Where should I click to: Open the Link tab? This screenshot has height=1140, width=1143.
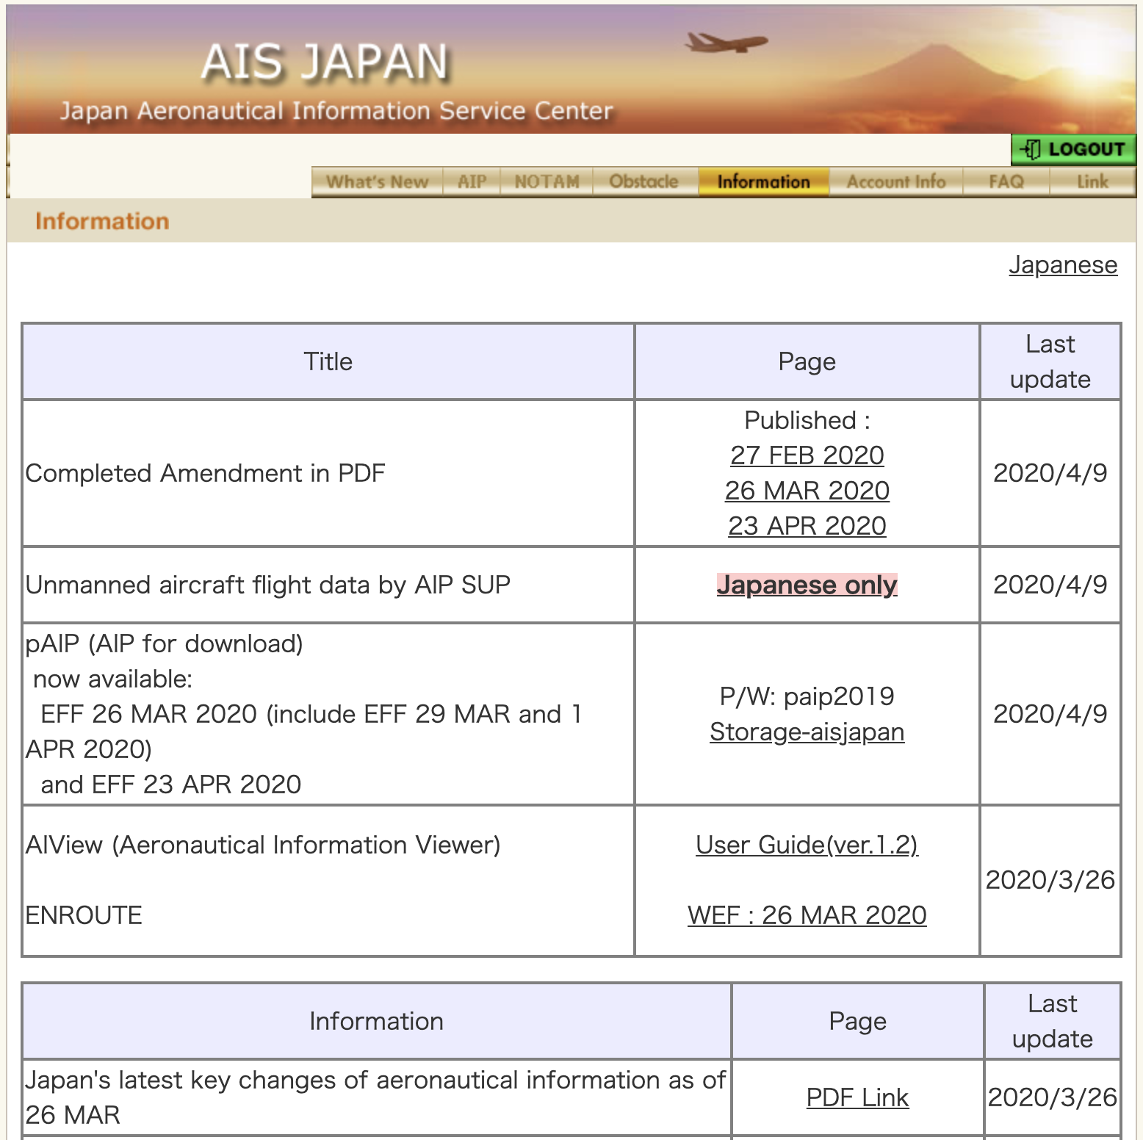1092,181
